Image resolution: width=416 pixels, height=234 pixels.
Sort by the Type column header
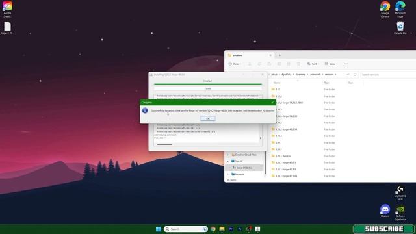pyautogui.click(x=326, y=83)
